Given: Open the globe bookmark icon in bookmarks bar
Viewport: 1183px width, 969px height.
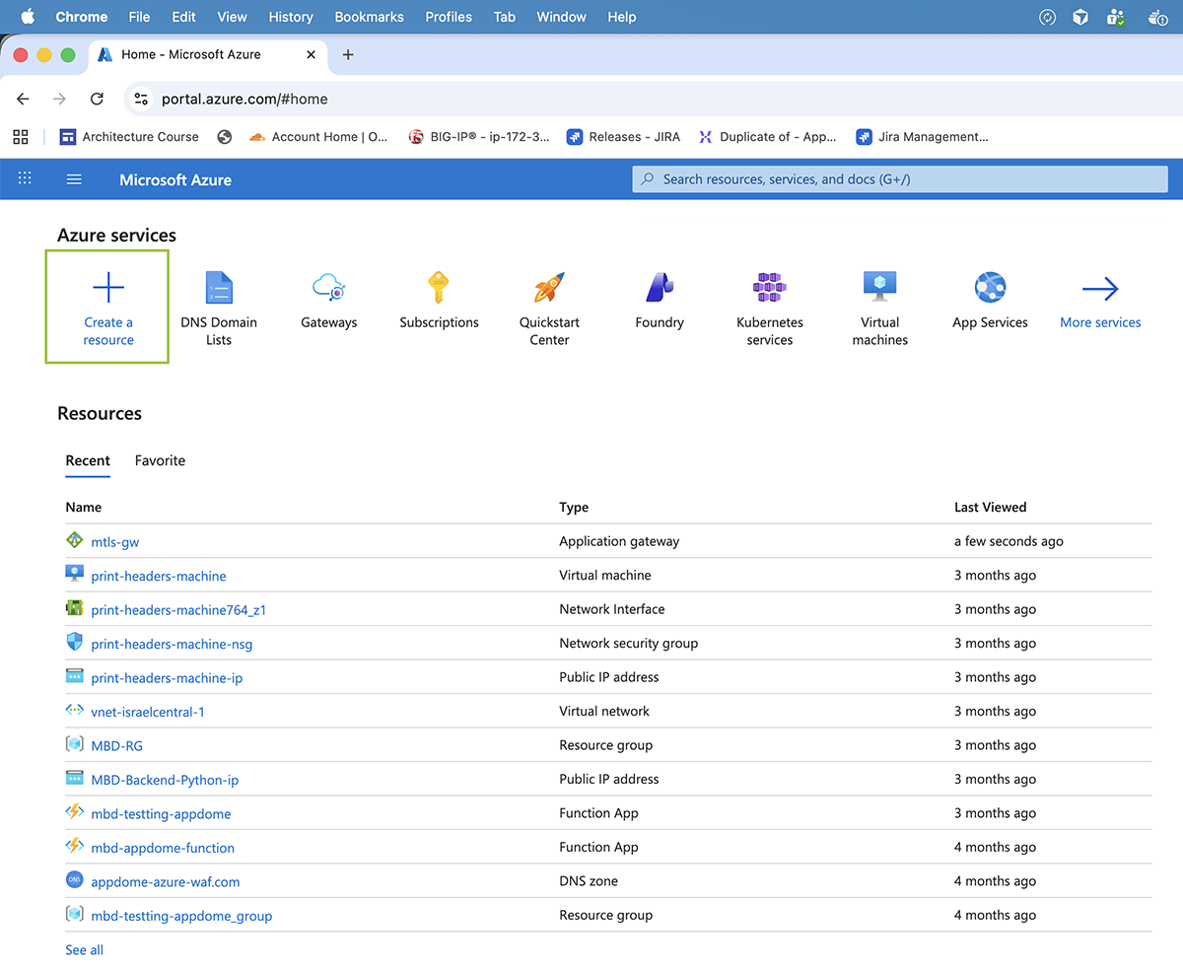Looking at the screenshot, I should [225, 137].
